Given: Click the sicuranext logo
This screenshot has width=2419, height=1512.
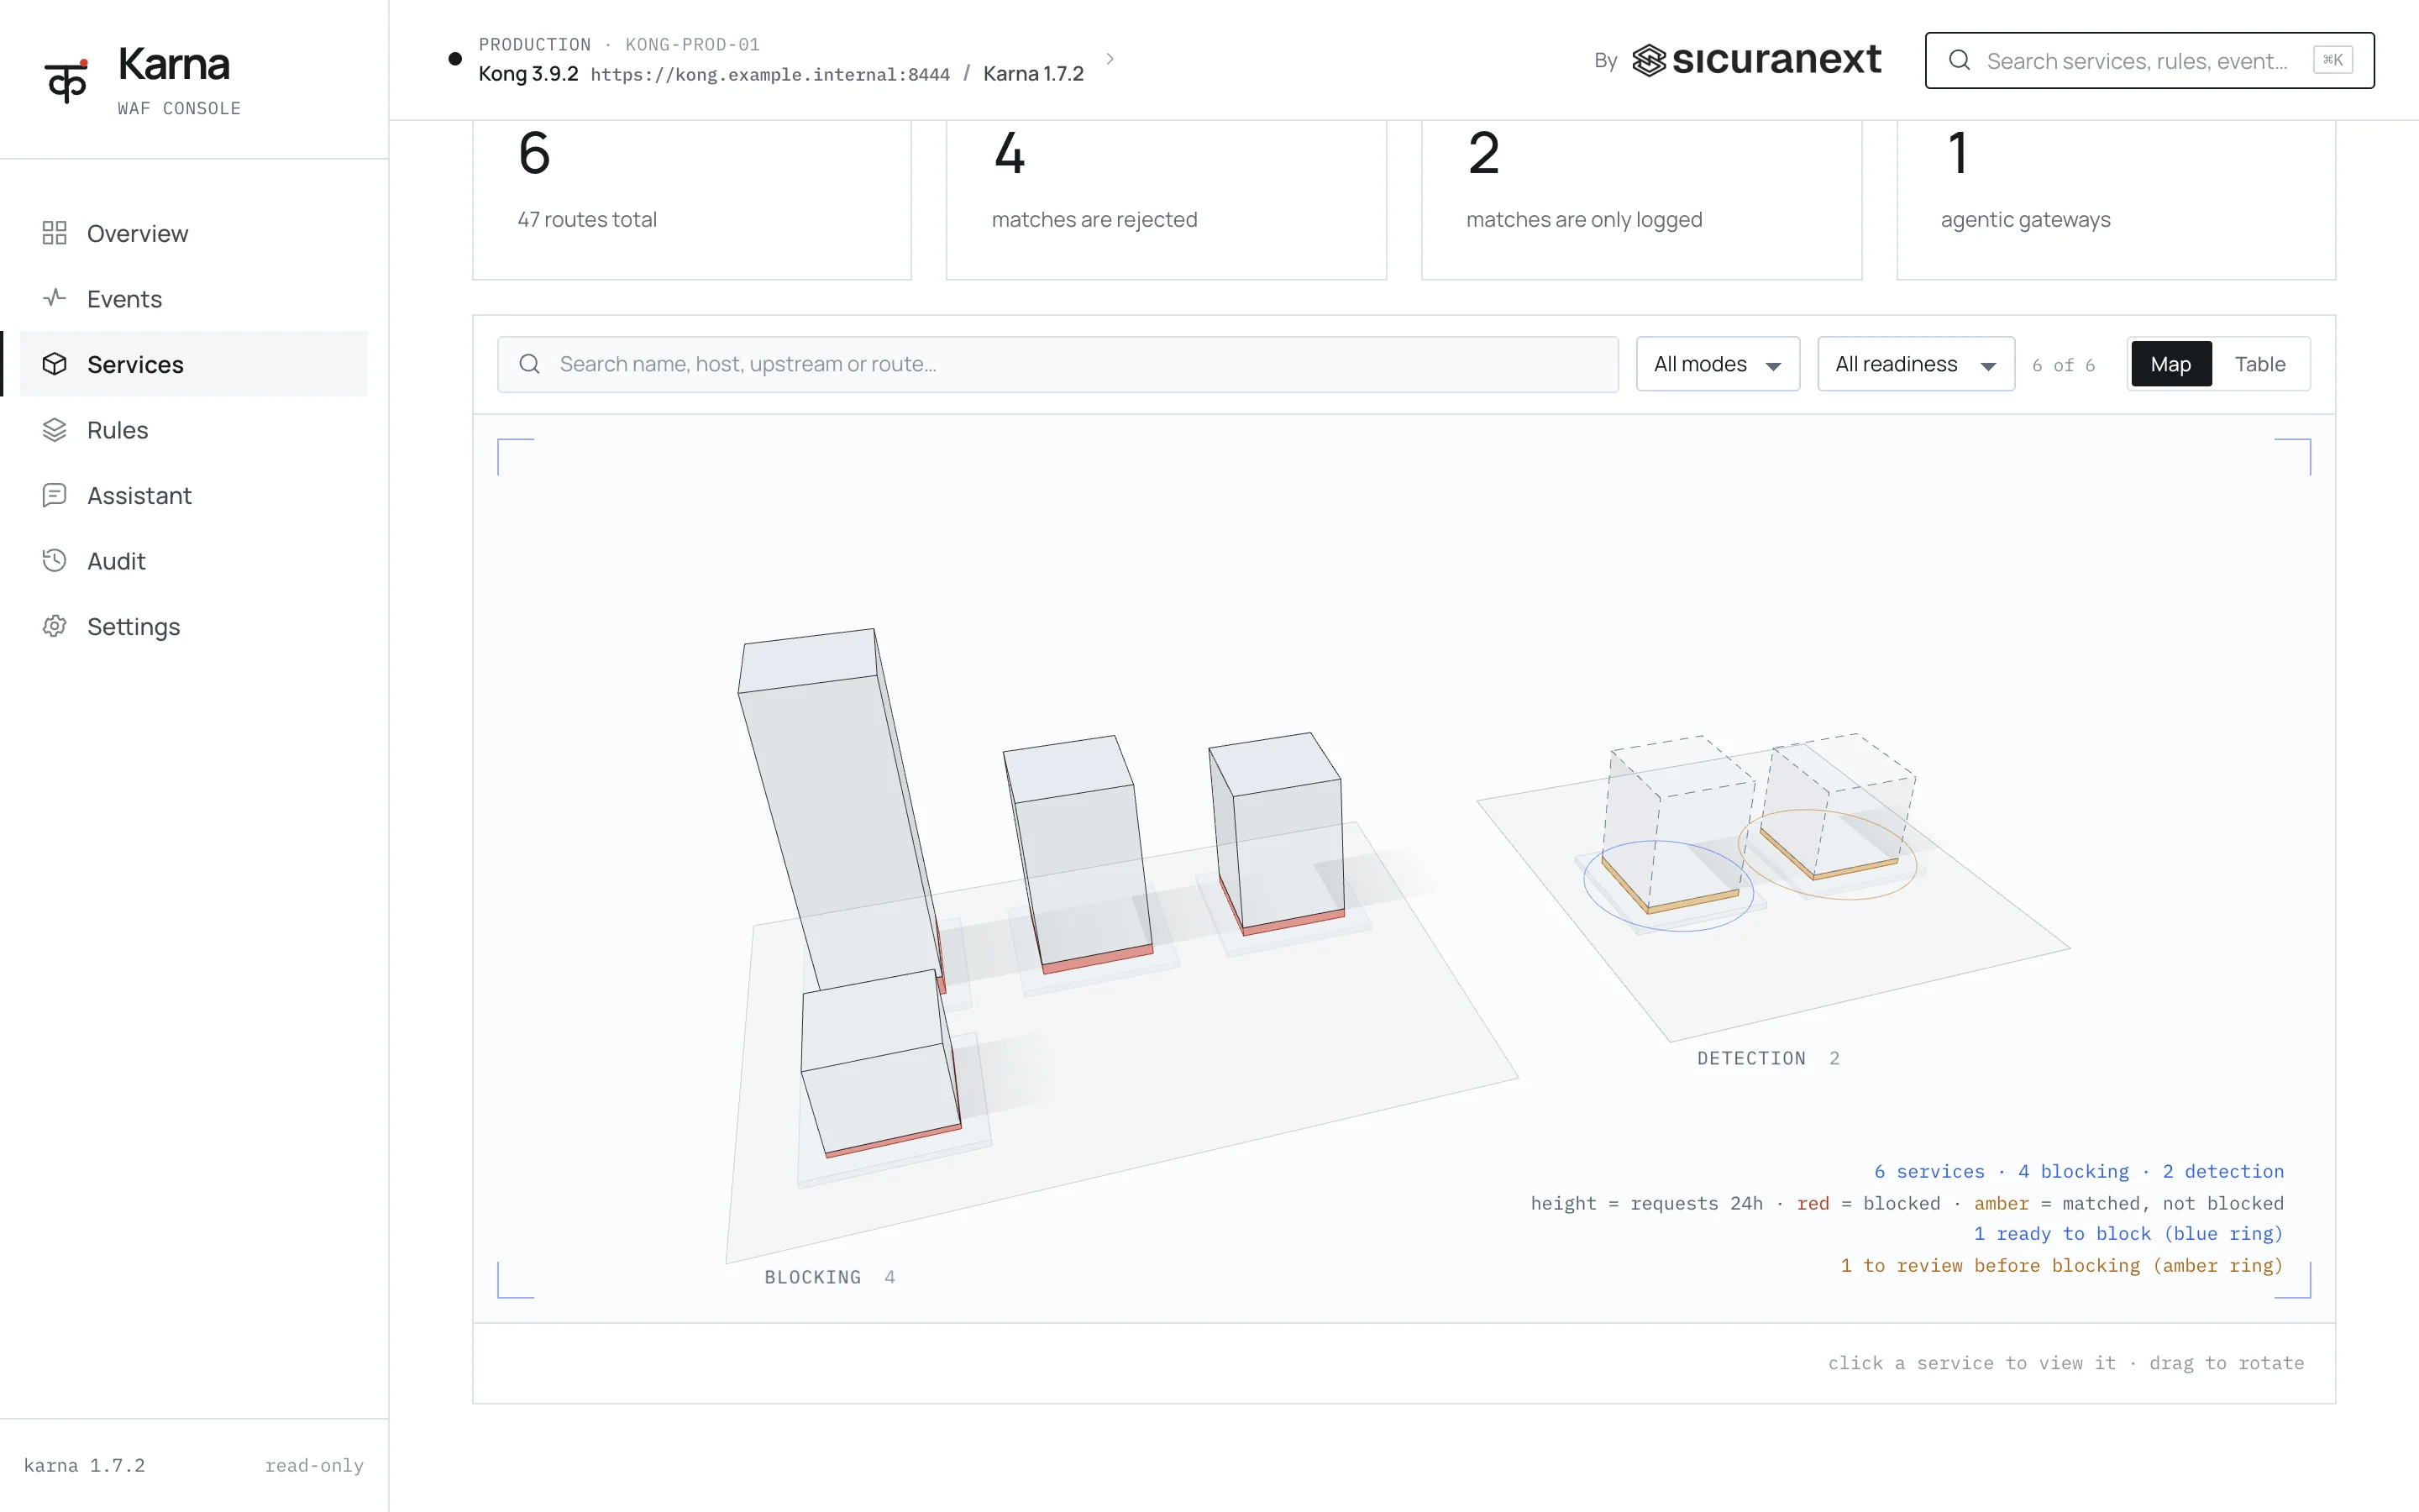Looking at the screenshot, I should coord(1756,60).
